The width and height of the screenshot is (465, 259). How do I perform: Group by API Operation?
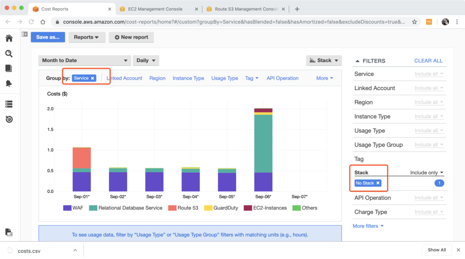coord(282,78)
